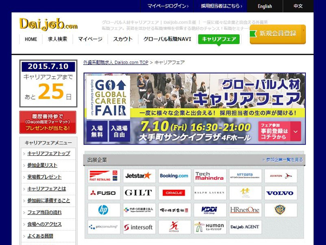The image size is (326, 245).
Task: Open the Tech Mahindra company logo
Action: [210, 176]
